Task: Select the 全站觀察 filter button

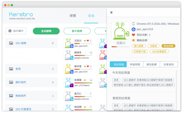Action: point(46,31)
